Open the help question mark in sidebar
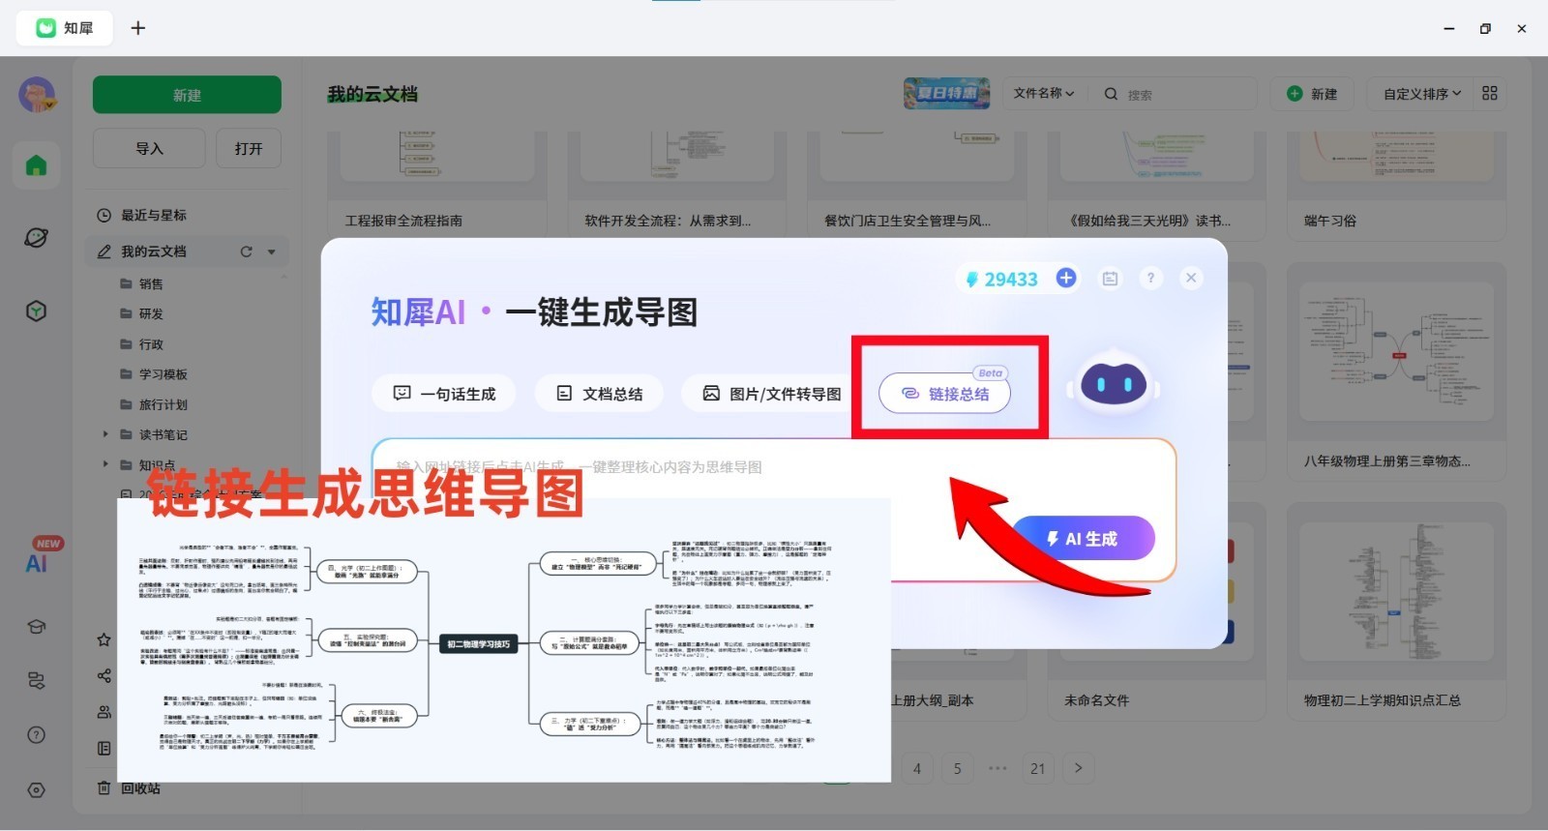Image resolution: width=1548 pixels, height=831 pixels. (x=36, y=735)
